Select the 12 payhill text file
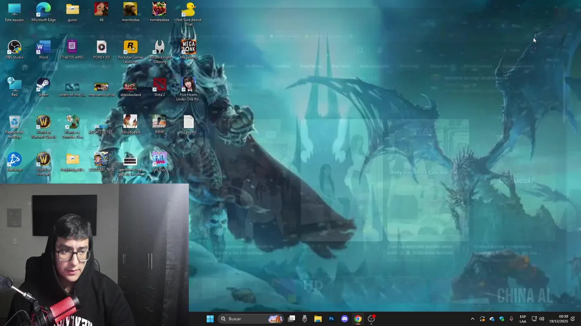Screen dimensions: 581x326 [188, 125]
